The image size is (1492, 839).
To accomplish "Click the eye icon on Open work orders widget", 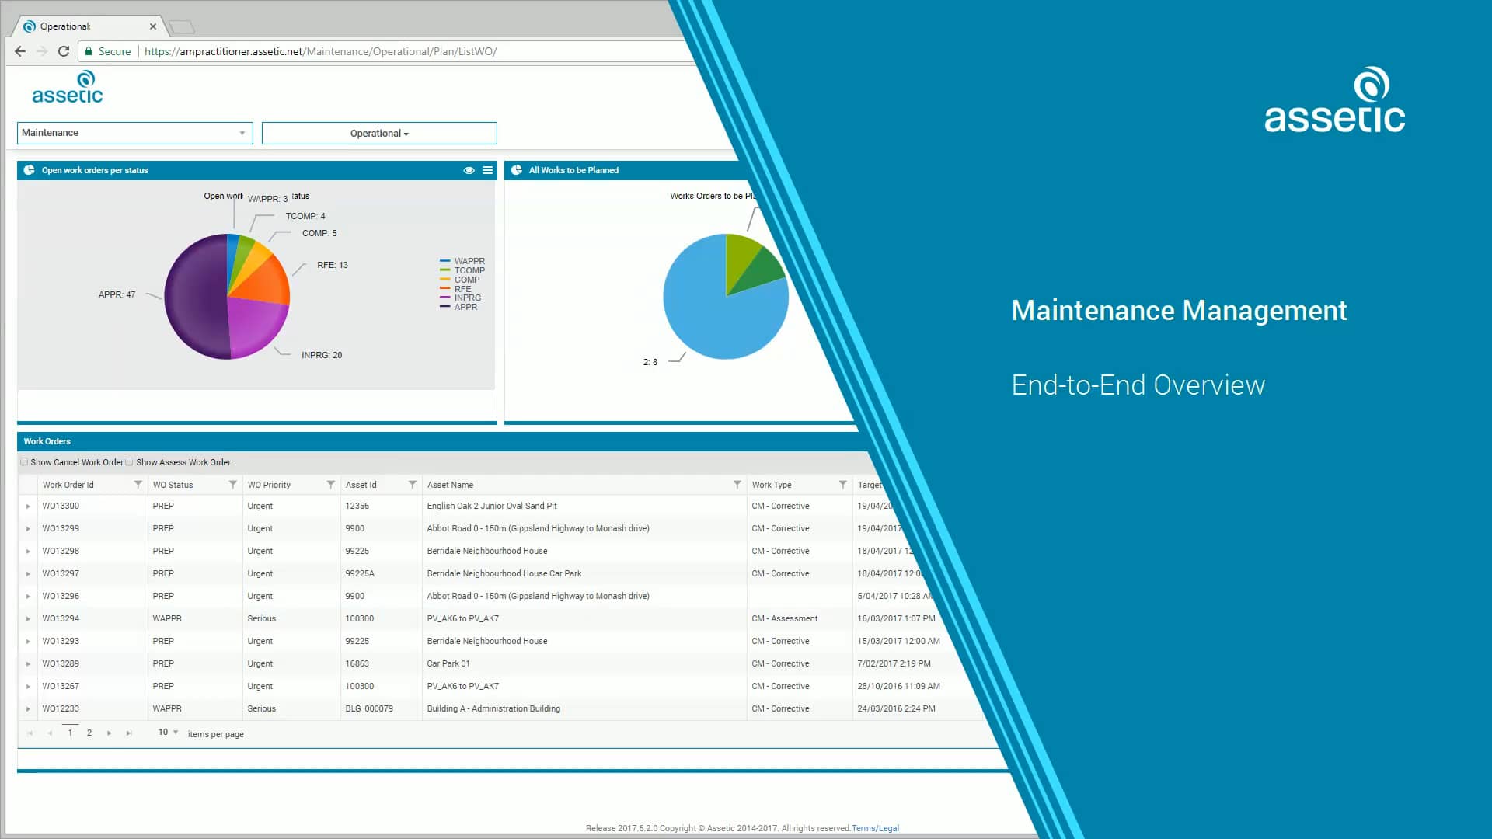I will click(469, 170).
